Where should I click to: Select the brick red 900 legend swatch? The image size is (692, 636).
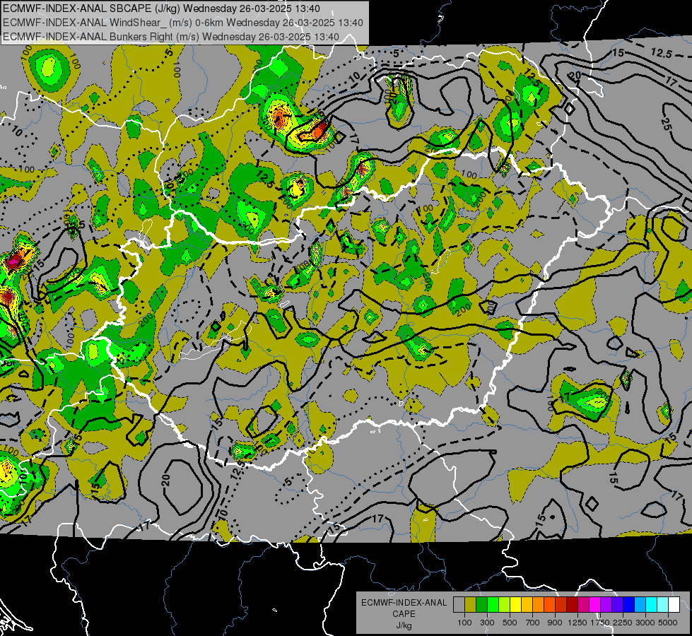561,605
